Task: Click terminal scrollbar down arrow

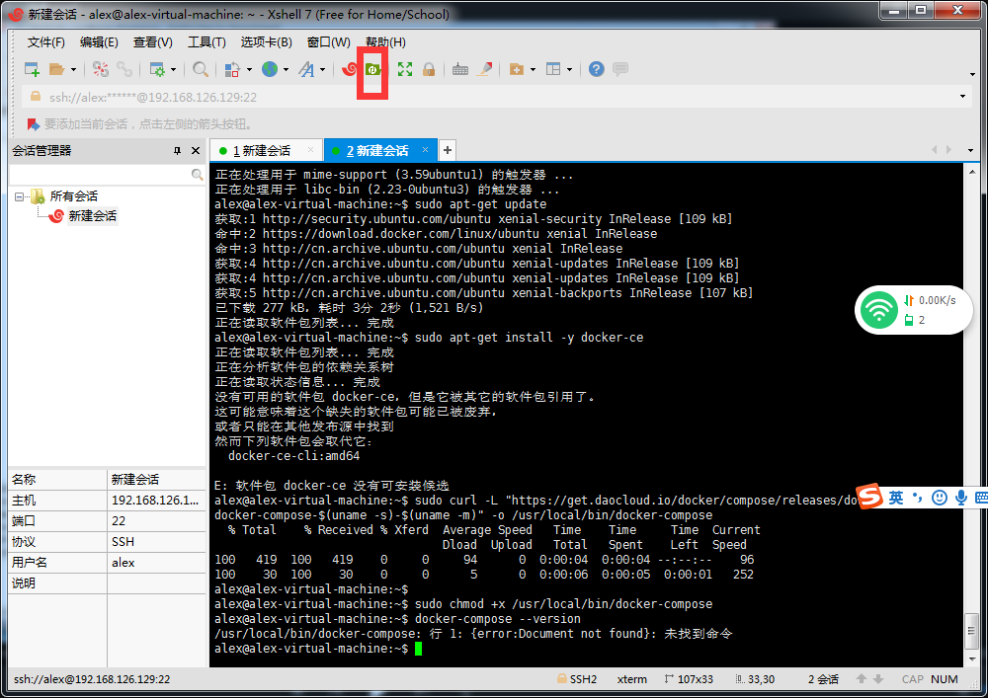Action: (971, 659)
